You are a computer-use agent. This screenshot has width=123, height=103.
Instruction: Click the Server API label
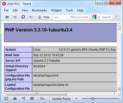(13, 61)
